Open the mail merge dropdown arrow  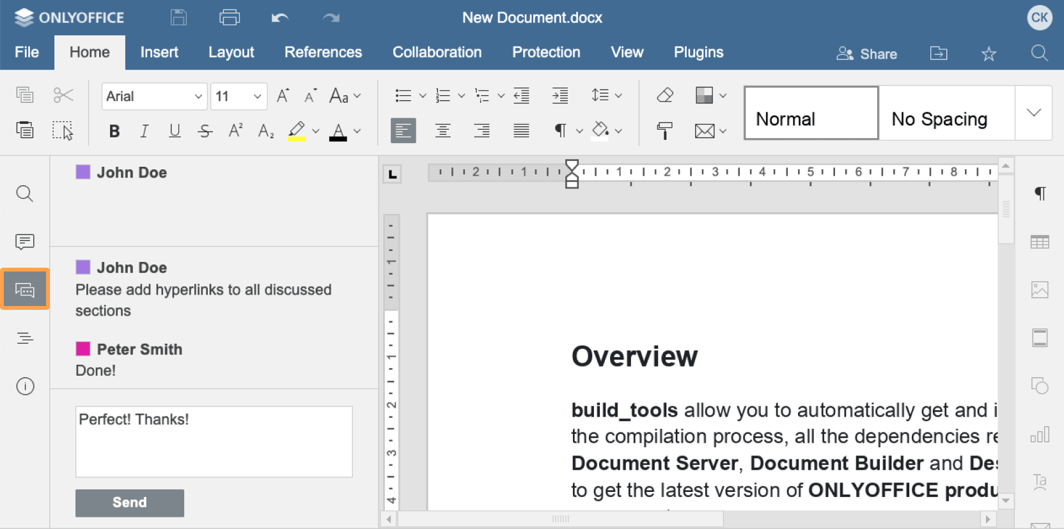pyautogui.click(x=723, y=131)
